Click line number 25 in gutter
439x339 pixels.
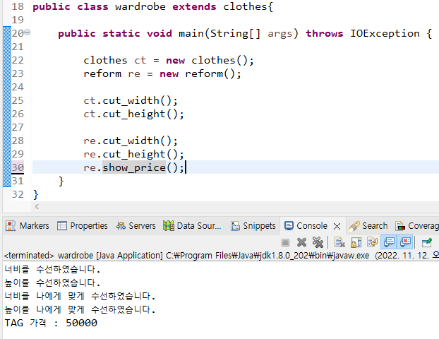(18, 100)
